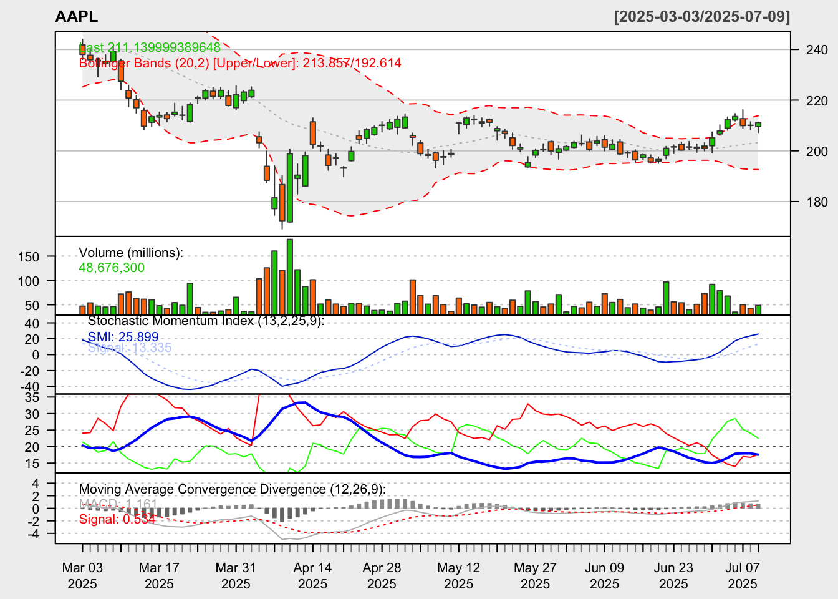Screen dimensions: 838x599
Task: Click the SMI: 25.899 value
Action: click(x=123, y=337)
